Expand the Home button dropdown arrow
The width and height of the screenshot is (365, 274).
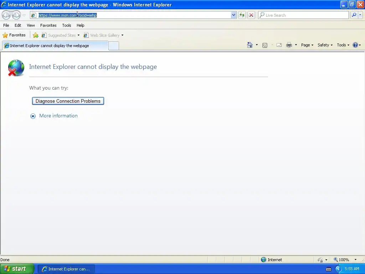(x=257, y=45)
